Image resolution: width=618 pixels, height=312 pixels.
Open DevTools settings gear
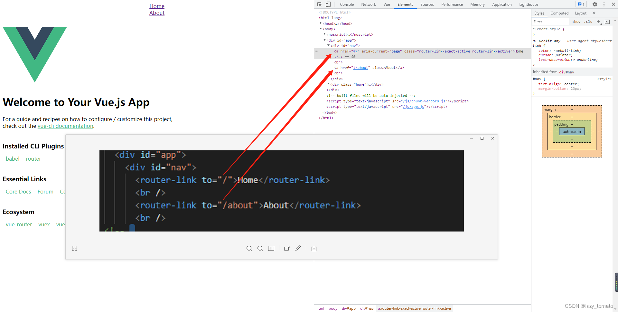[595, 5]
